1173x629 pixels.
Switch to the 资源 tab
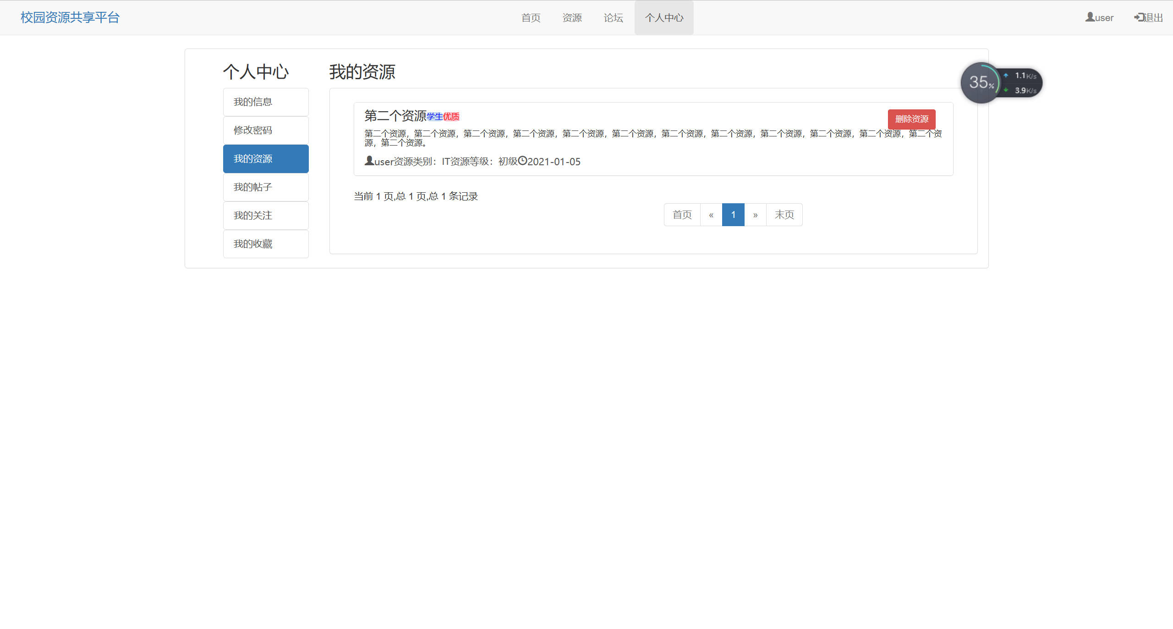572,17
